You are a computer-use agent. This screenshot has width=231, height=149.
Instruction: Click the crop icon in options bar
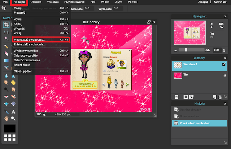tap(4, 8)
